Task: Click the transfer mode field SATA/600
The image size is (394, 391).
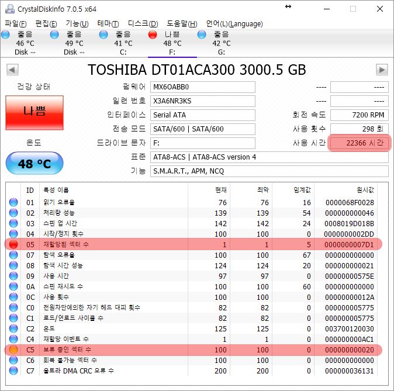Action: pyautogui.click(x=203, y=129)
